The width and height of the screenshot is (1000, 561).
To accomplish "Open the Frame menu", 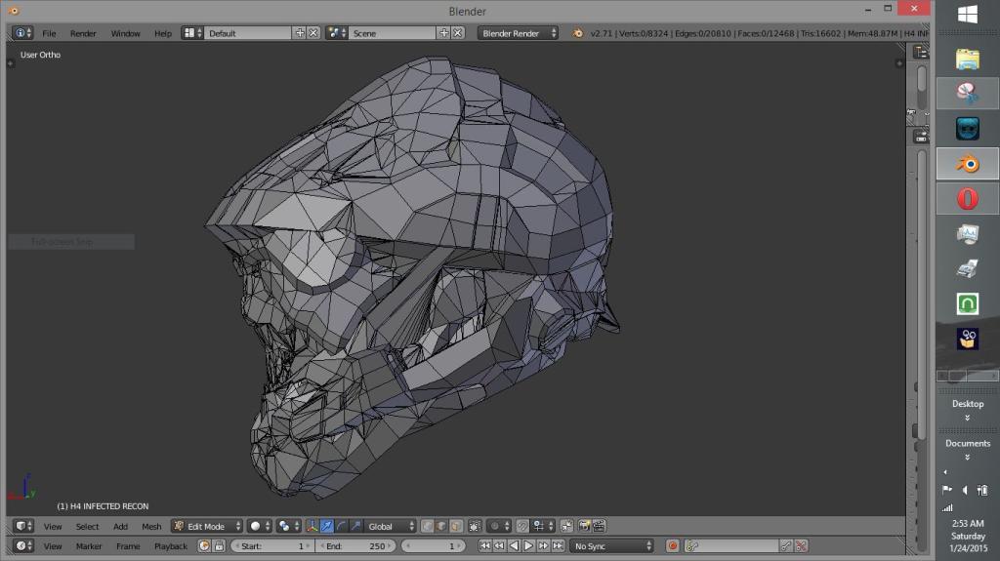I will (x=128, y=546).
